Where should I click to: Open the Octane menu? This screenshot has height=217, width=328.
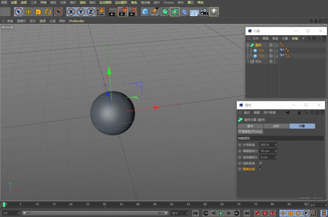[x=169, y=2]
